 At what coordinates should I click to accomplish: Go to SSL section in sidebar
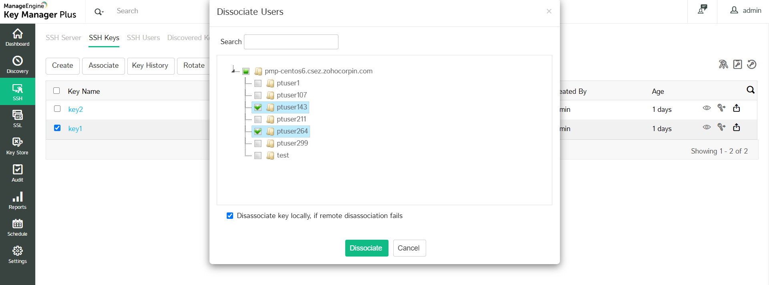click(x=18, y=118)
